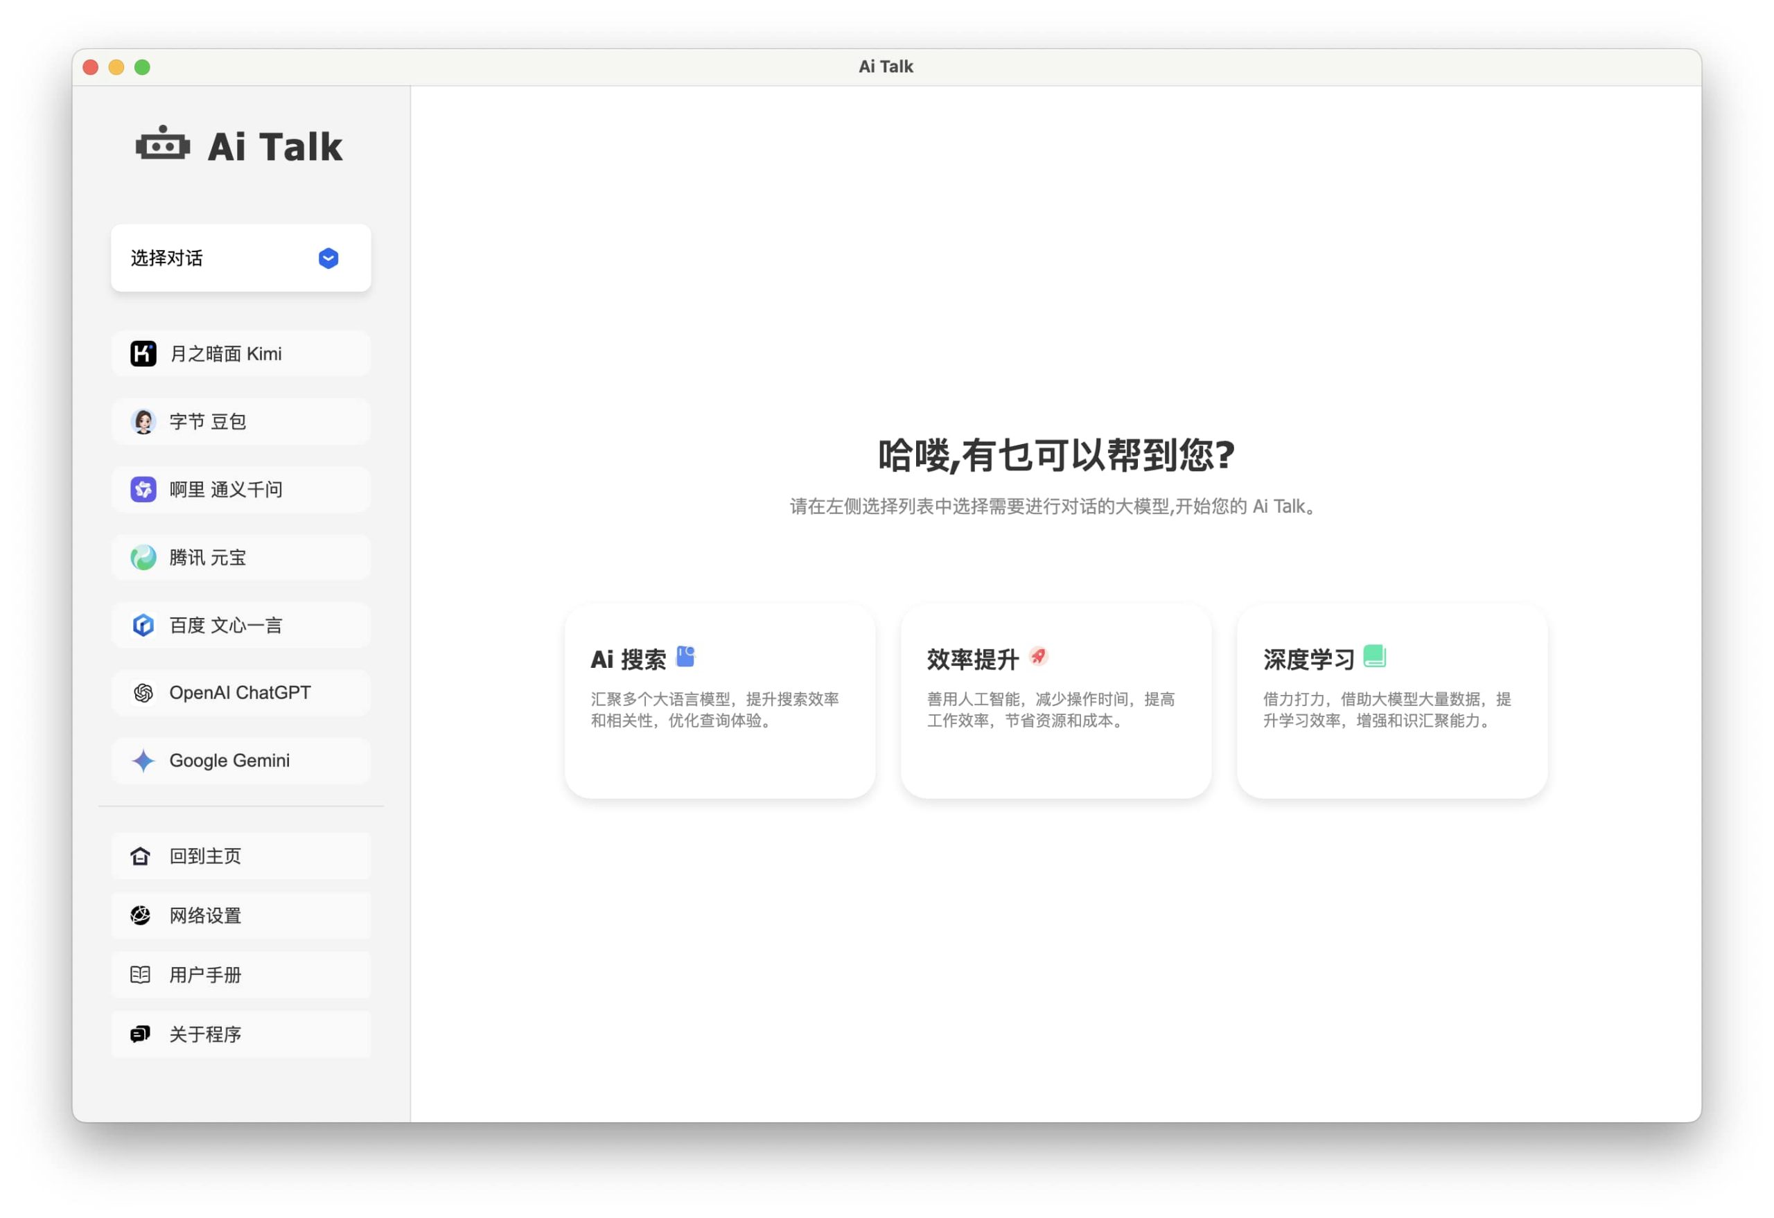Click the Ai Talk window title bar text
This screenshot has height=1218, width=1774.
tap(886, 67)
